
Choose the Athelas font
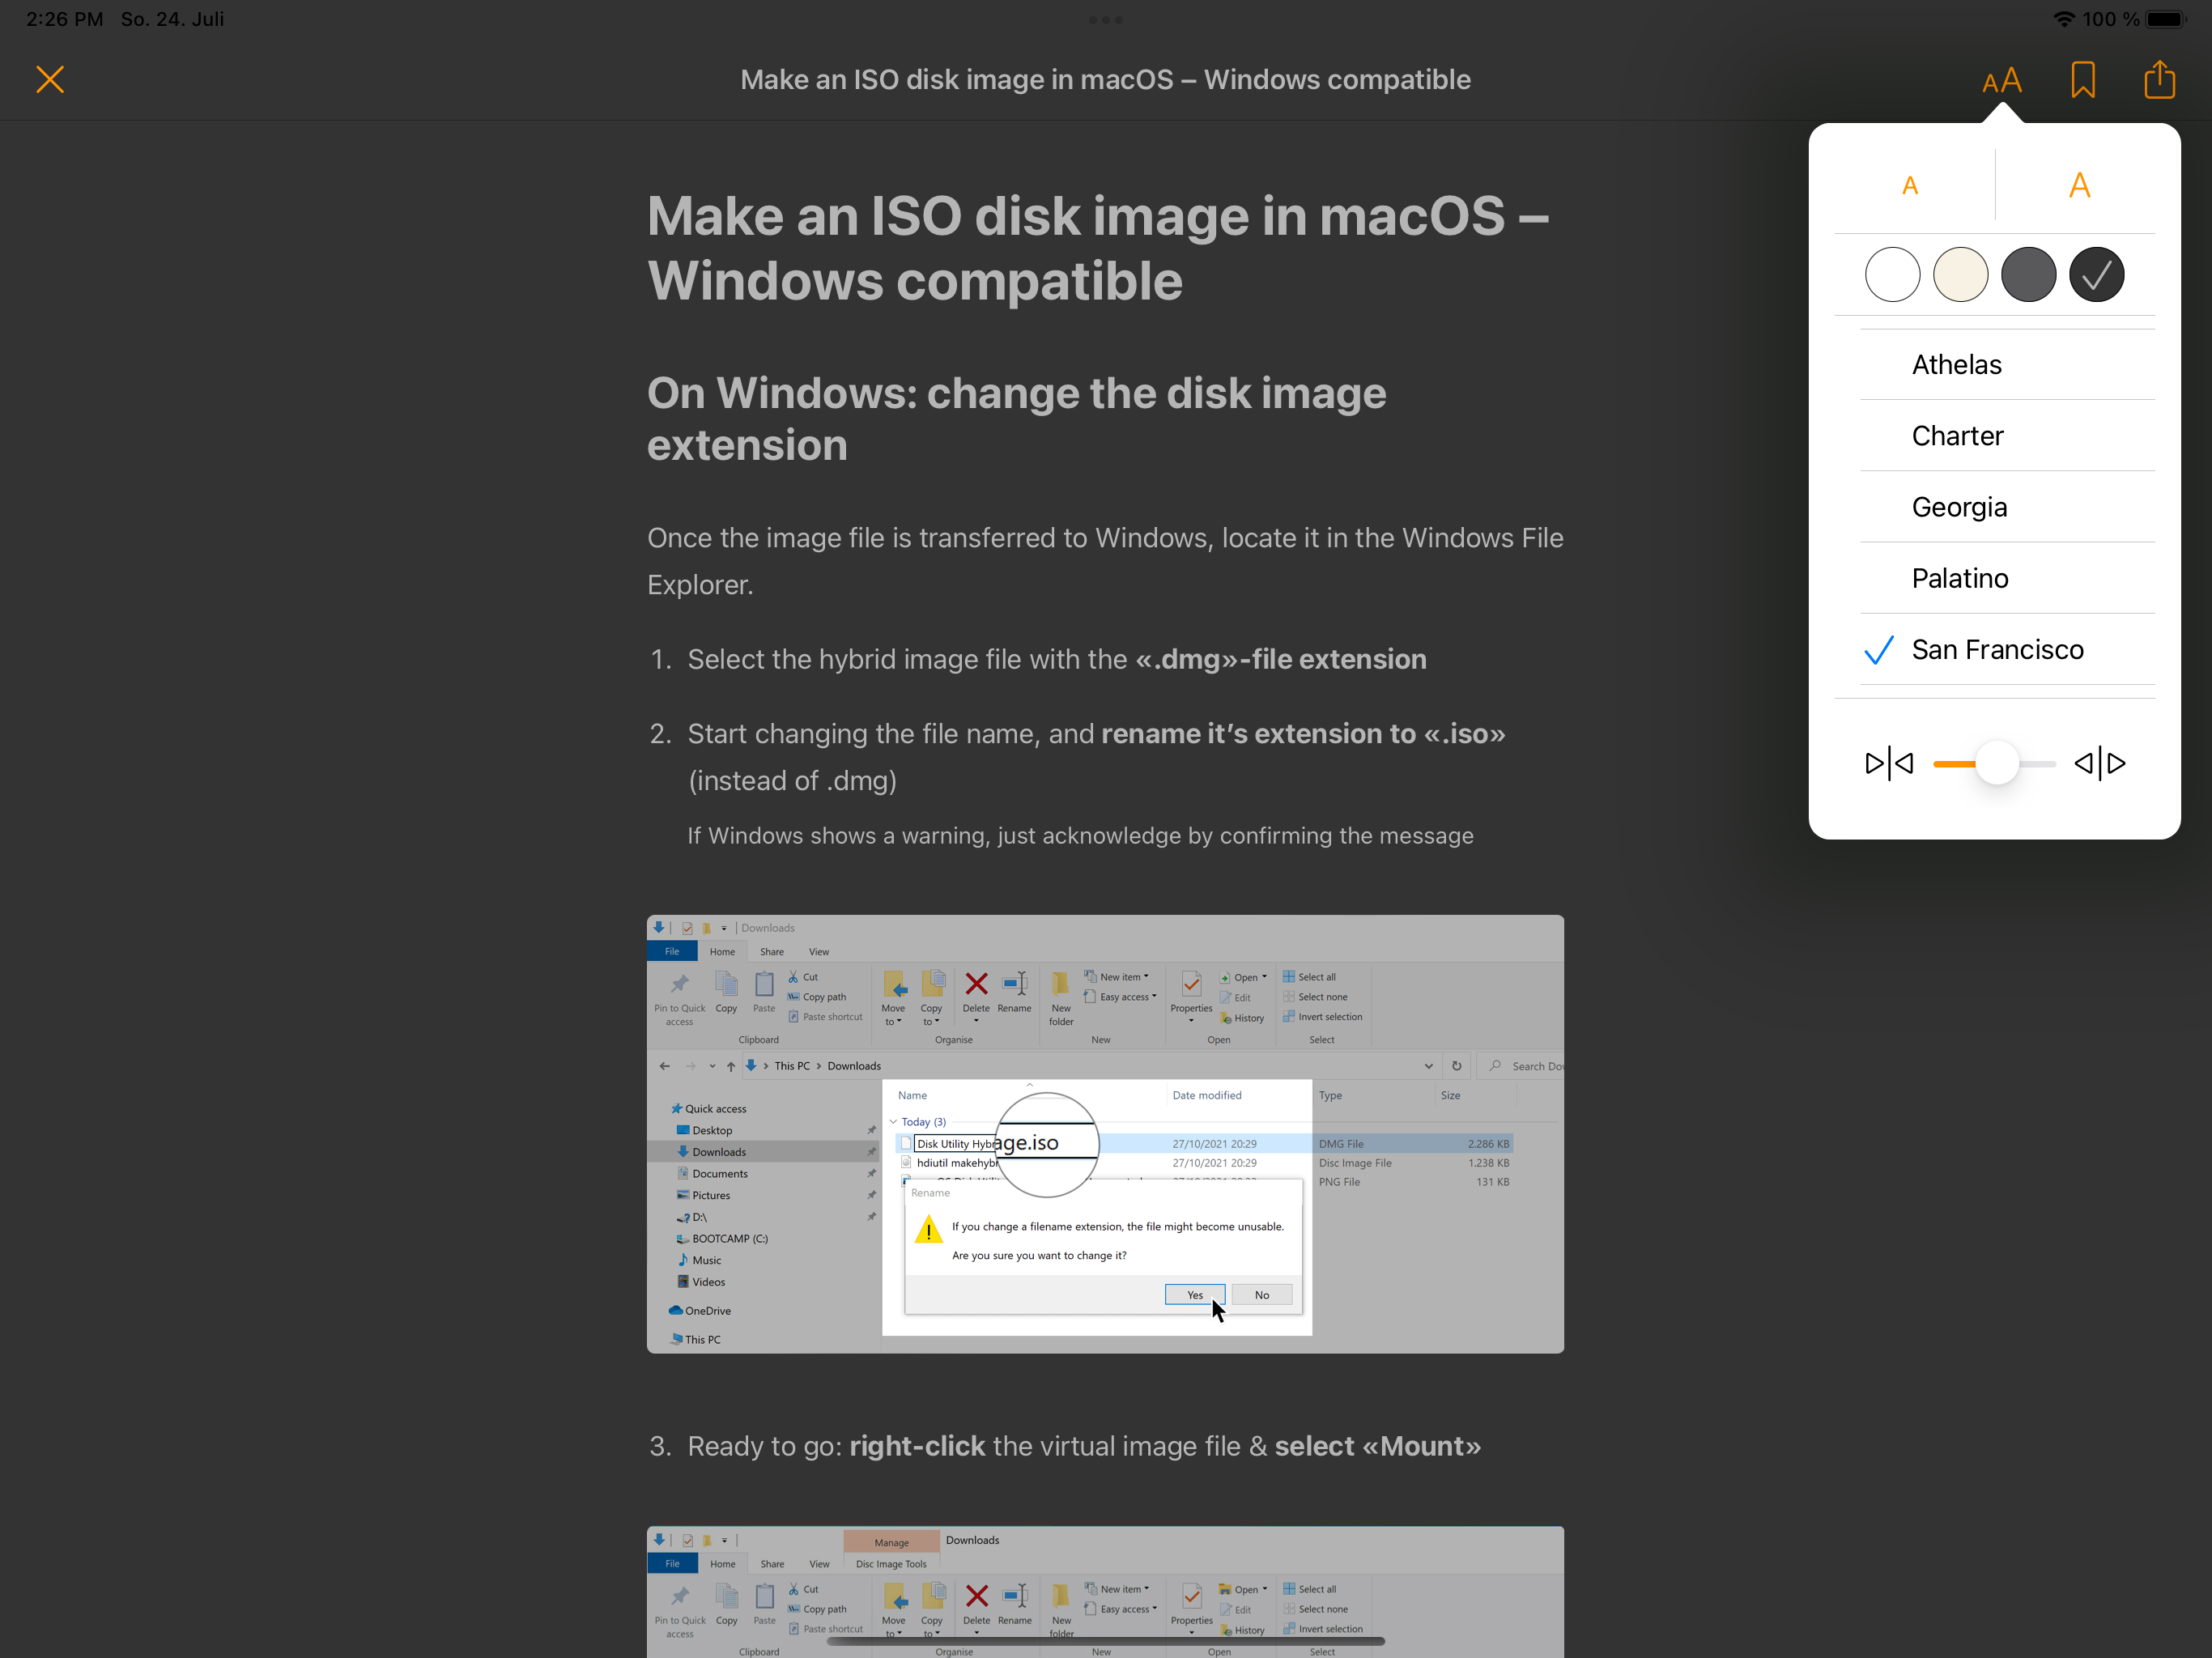(x=1957, y=365)
